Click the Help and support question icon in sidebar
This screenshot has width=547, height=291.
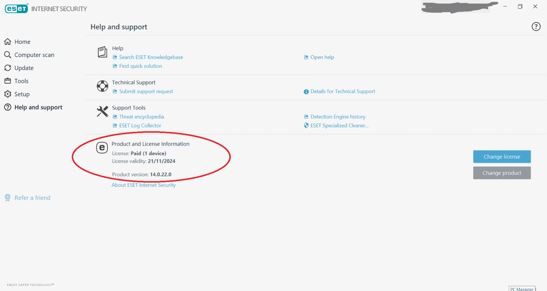click(8, 107)
